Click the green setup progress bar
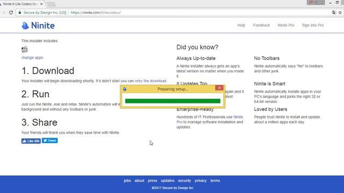 point(173,101)
